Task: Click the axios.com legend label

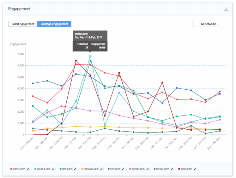Action: pyautogui.click(x=189, y=169)
